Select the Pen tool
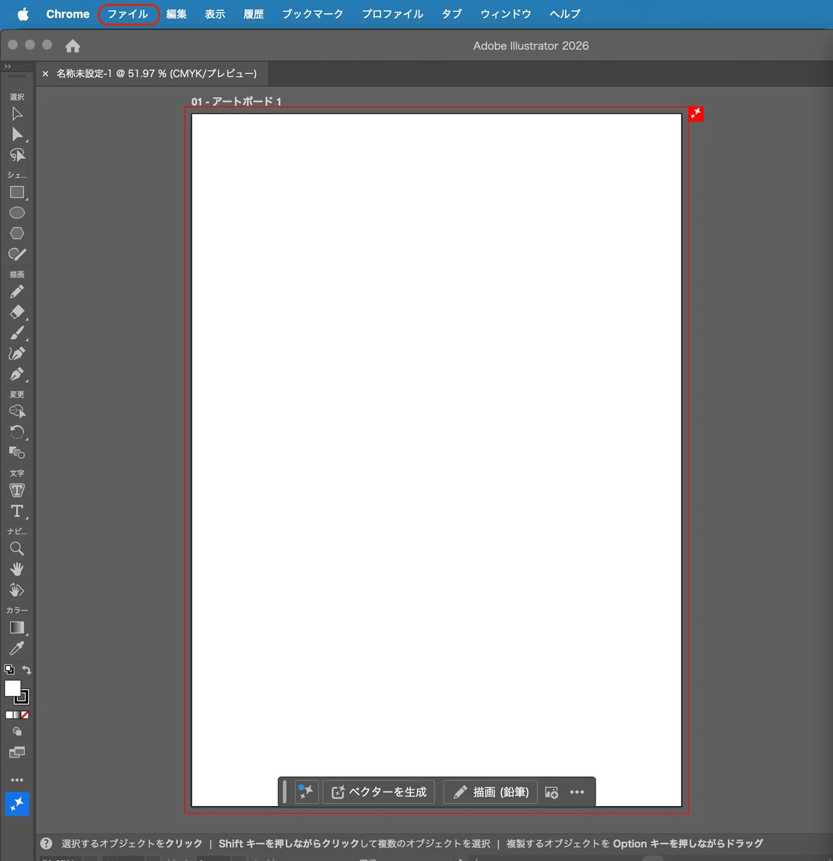This screenshot has width=833, height=861. coord(17,374)
